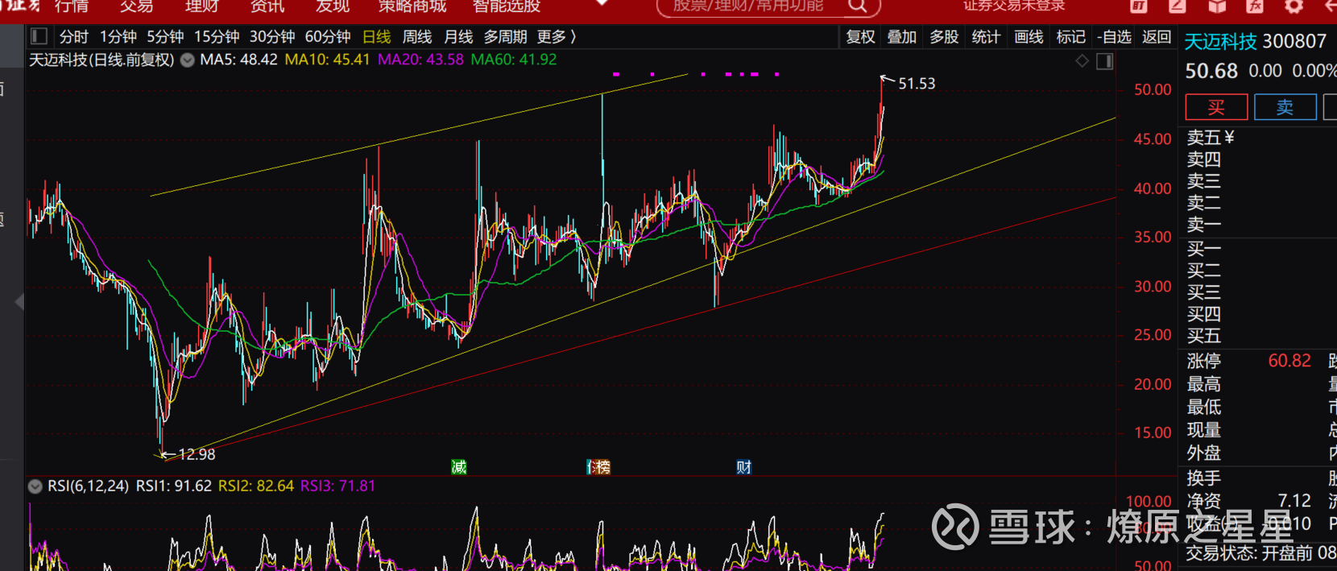The height and width of the screenshot is (571, 1337).
Task: Click the 天迈科技 300807 stock title
Action: [x=1255, y=42]
